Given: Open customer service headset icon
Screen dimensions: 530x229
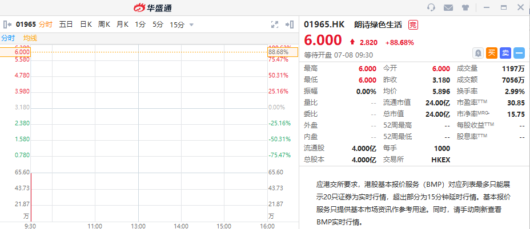Looking at the screenshot, I should [431, 7].
